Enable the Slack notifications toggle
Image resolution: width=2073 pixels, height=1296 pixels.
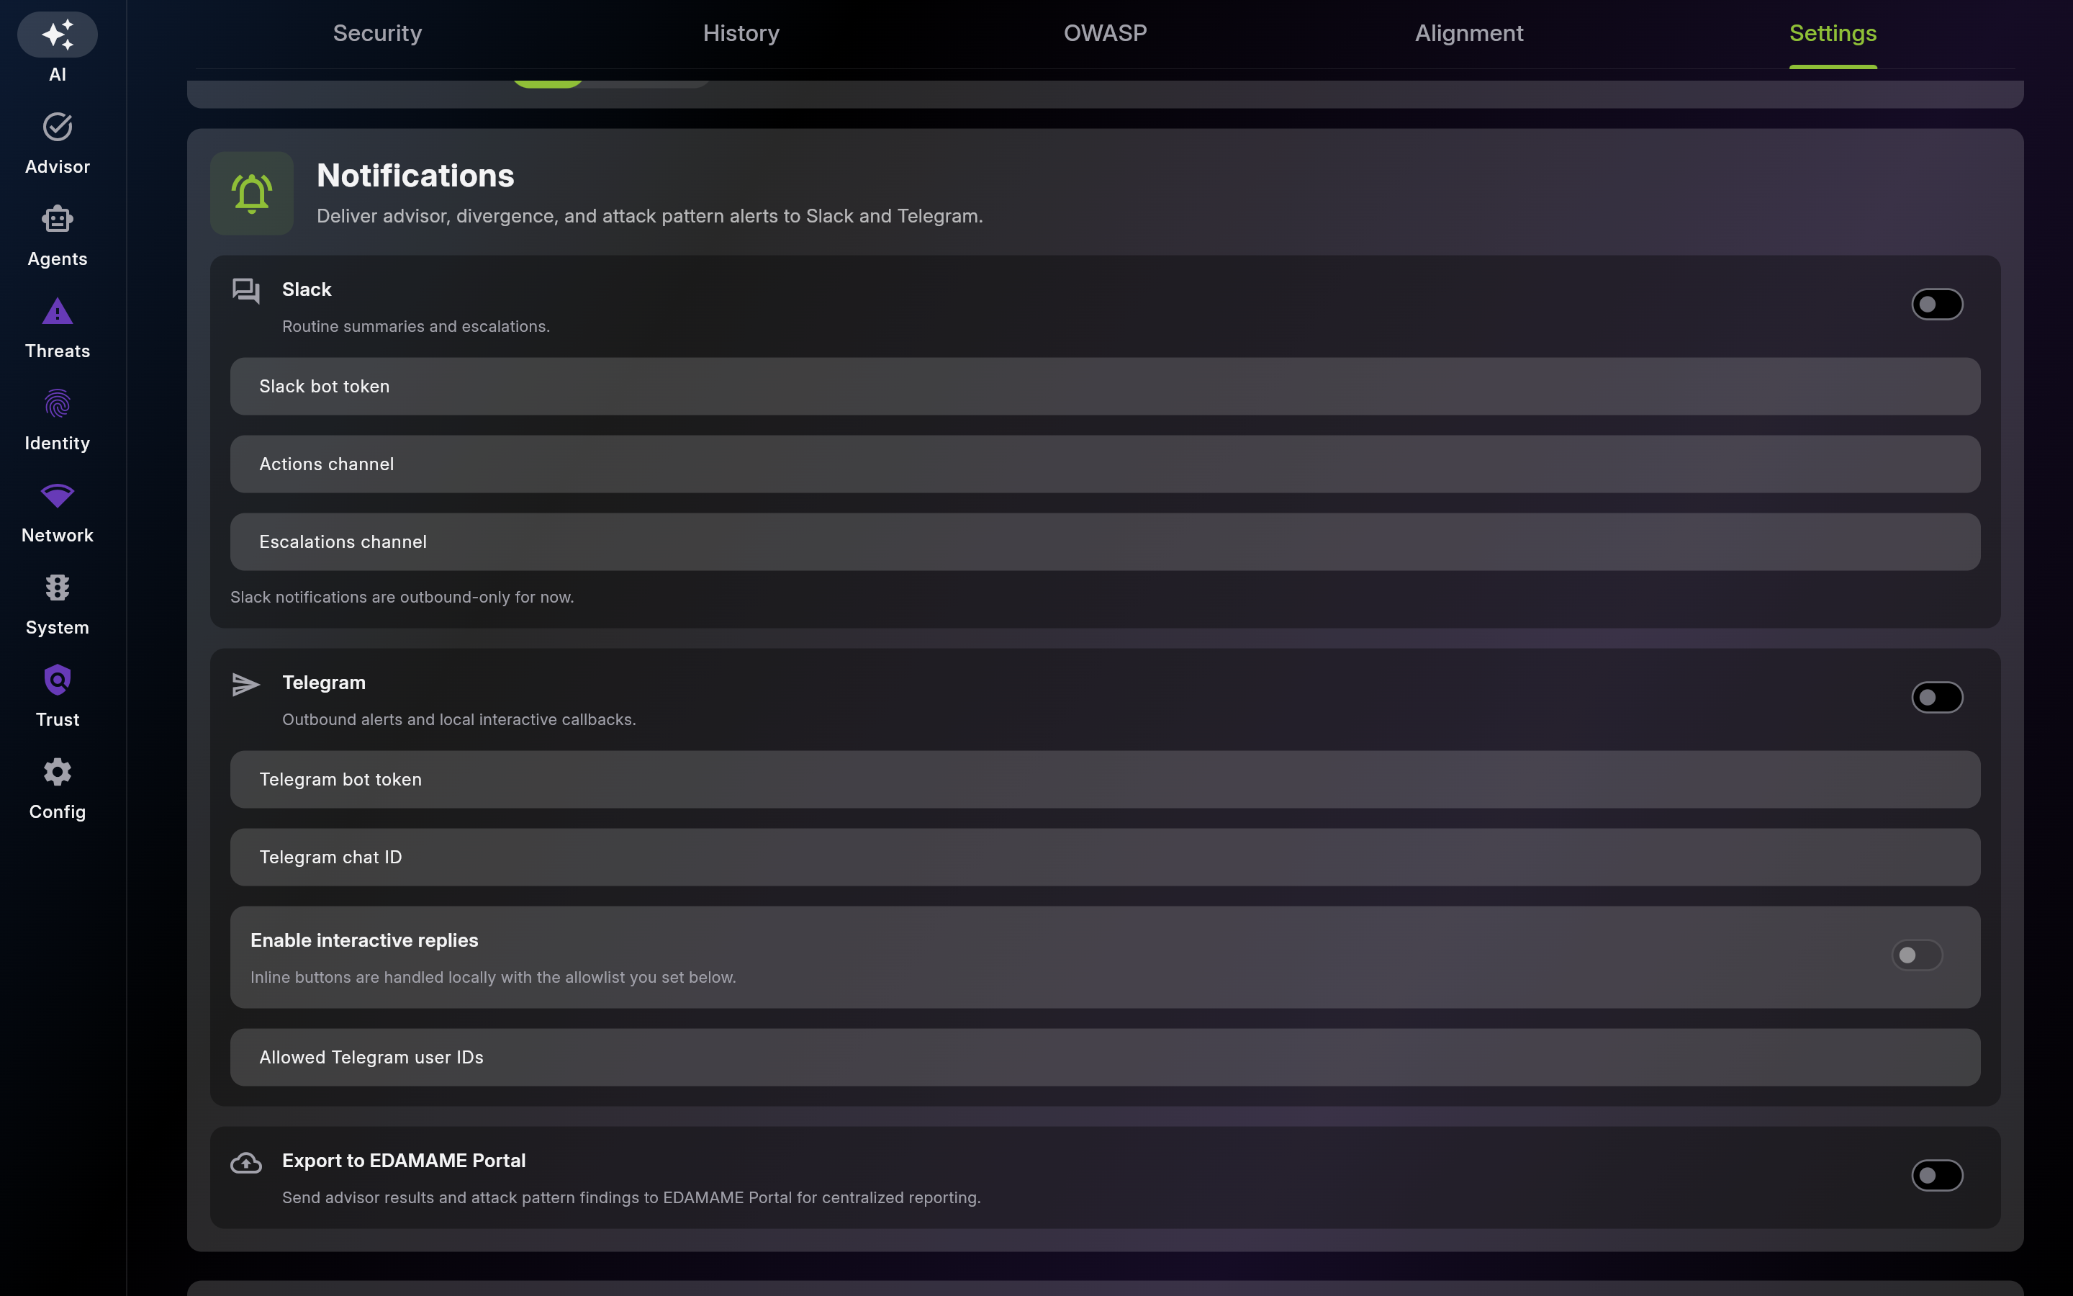pyautogui.click(x=1937, y=305)
